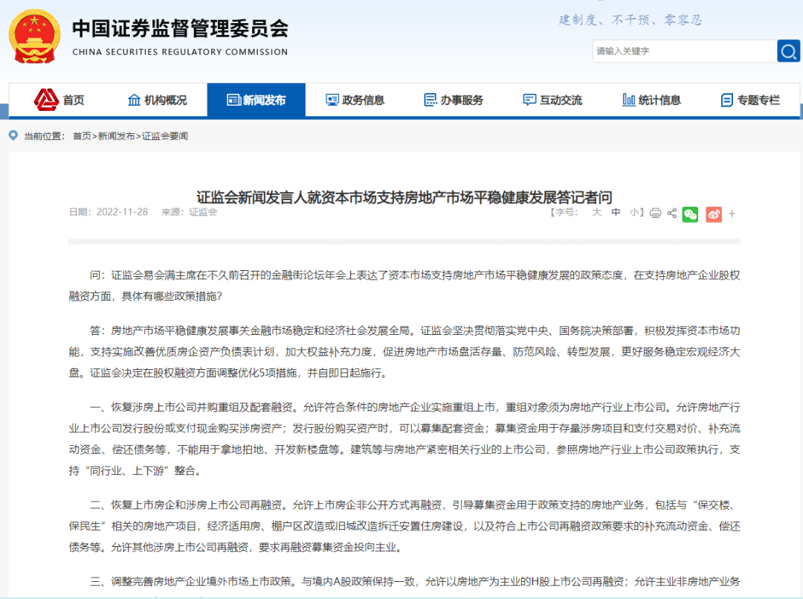803x599 pixels.
Task: Click the print page icon
Action: pos(655,213)
